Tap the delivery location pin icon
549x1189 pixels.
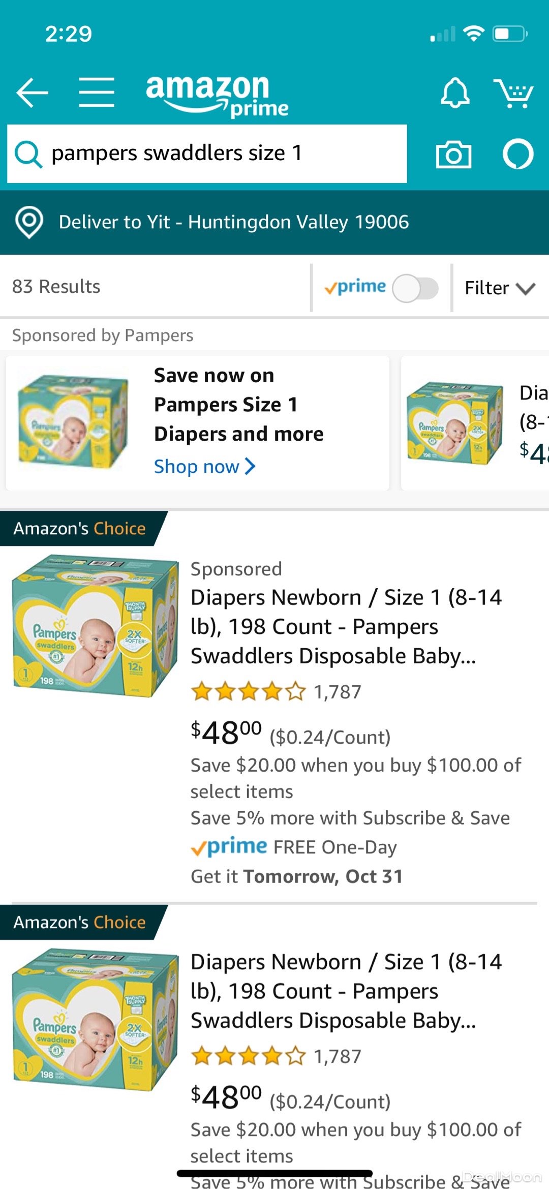click(29, 222)
